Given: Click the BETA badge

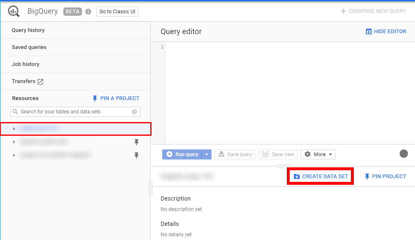Looking at the screenshot, I should [72, 12].
